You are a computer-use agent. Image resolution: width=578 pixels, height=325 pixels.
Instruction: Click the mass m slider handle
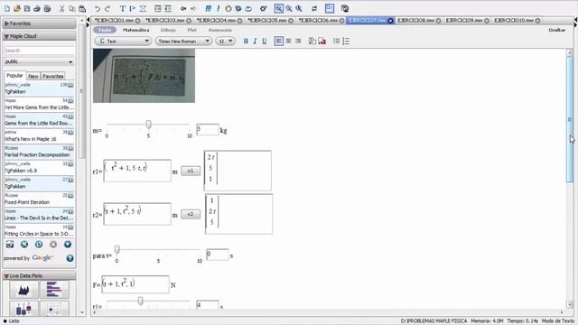tap(148, 125)
